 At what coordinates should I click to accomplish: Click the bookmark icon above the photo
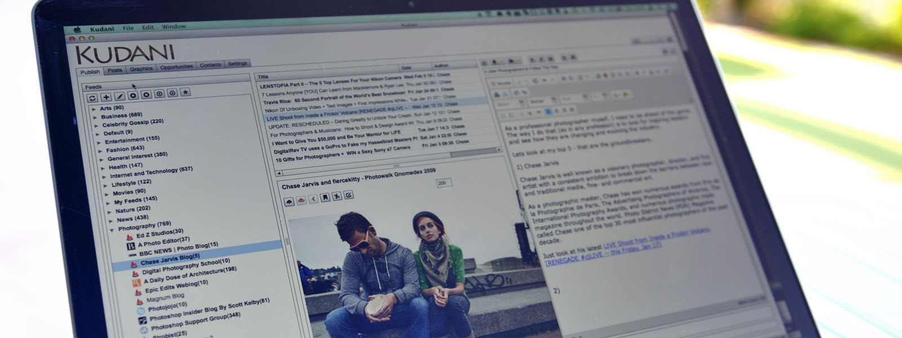point(325,197)
